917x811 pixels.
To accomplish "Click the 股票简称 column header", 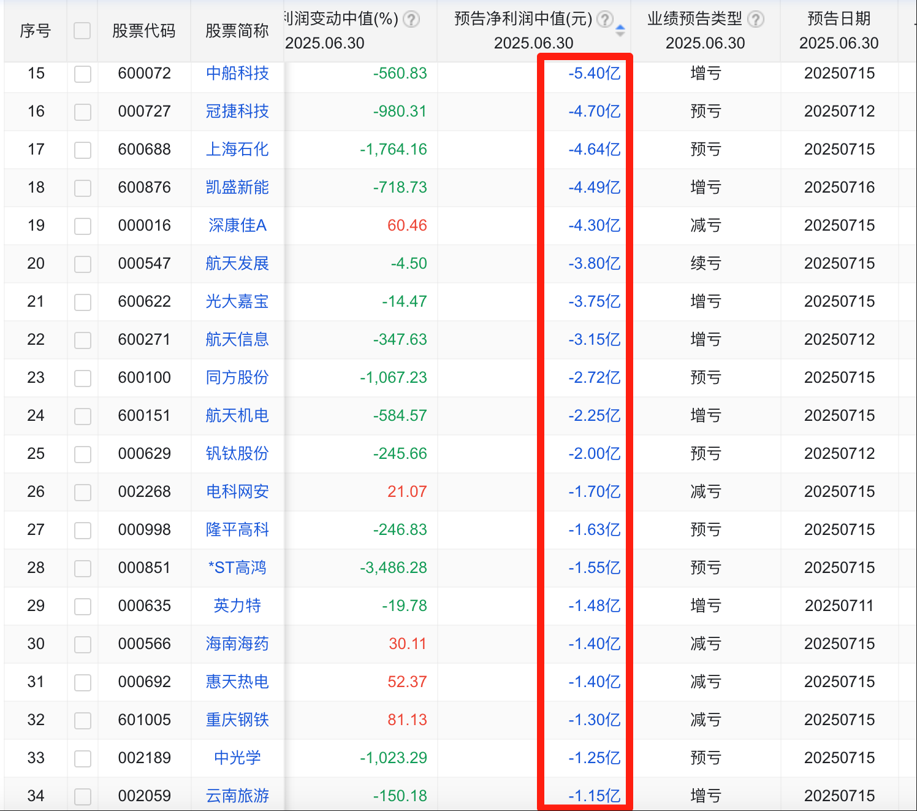I will pyautogui.click(x=237, y=31).
